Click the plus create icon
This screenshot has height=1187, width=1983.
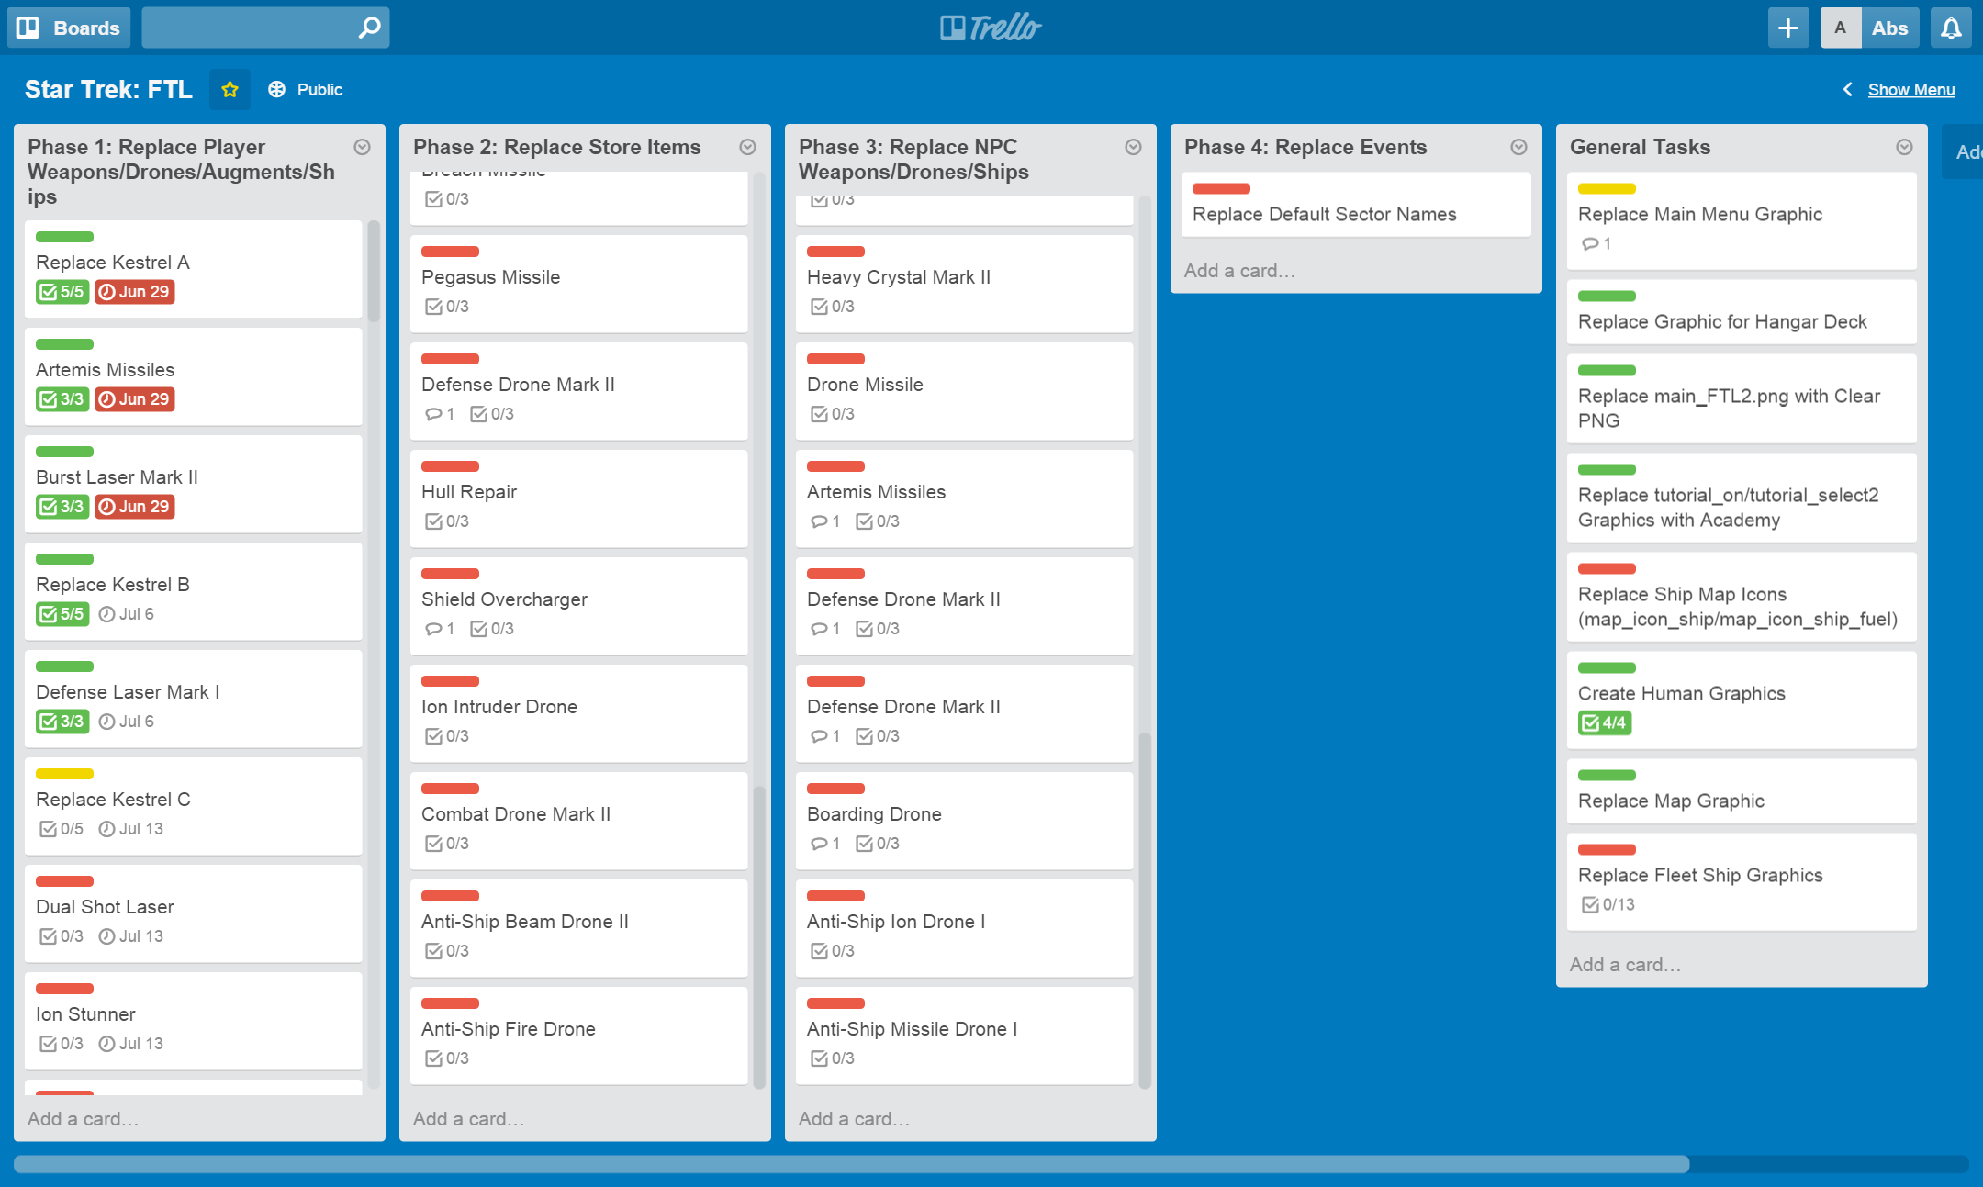1787,28
